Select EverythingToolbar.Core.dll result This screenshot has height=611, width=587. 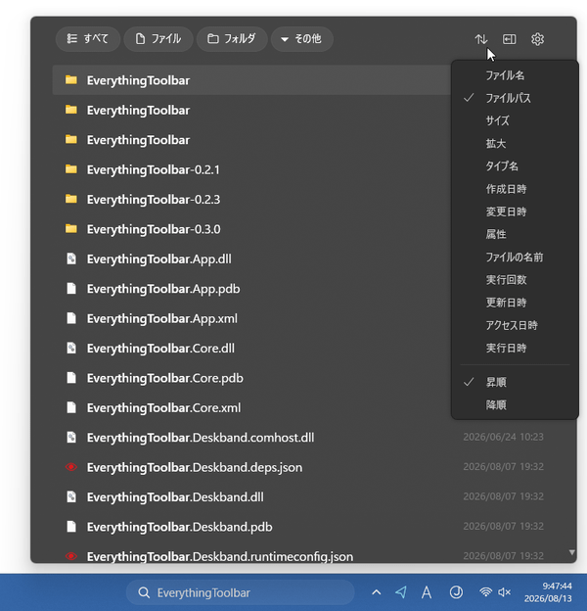click(x=251, y=348)
